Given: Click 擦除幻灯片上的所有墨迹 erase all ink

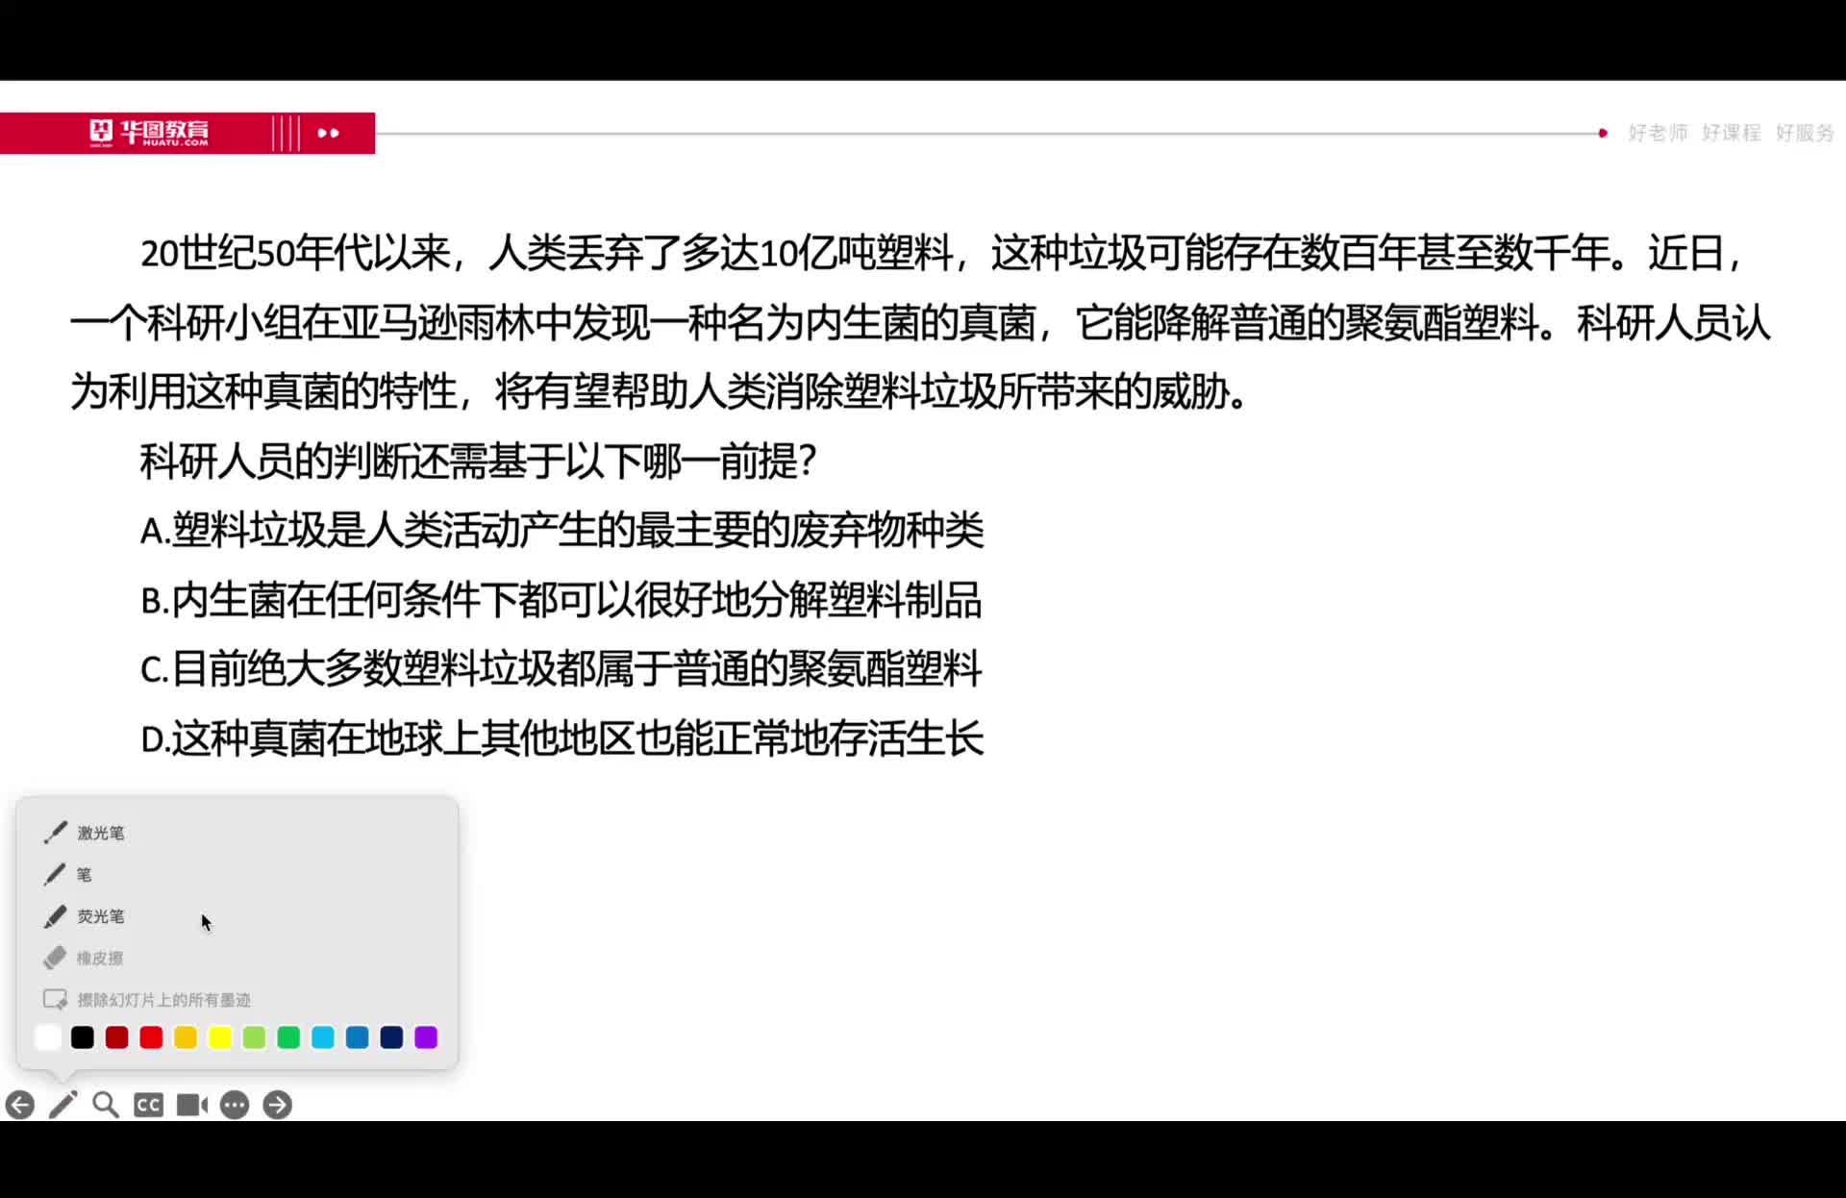Looking at the screenshot, I should pyautogui.click(x=163, y=1000).
